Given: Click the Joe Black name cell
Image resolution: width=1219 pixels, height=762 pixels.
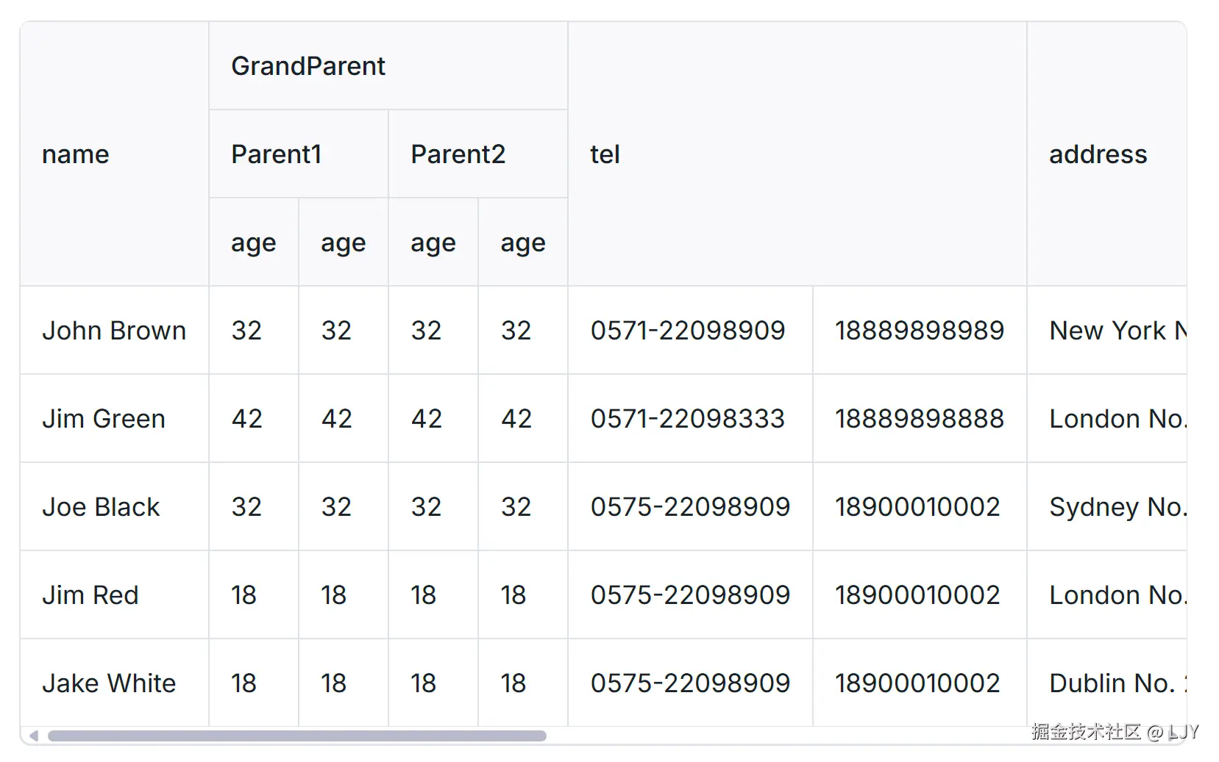Looking at the screenshot, I should click(x=101, y=507).
